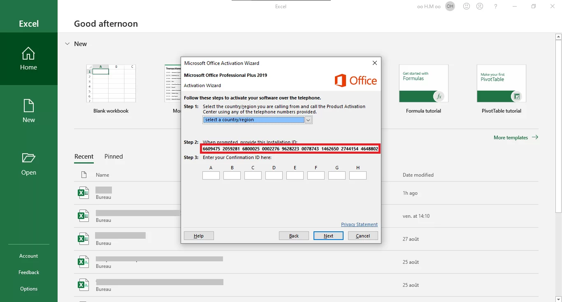Open the Privacy Statement link
Image resolution: width=562 pixels, height=302 pixels.
(359, 224)
